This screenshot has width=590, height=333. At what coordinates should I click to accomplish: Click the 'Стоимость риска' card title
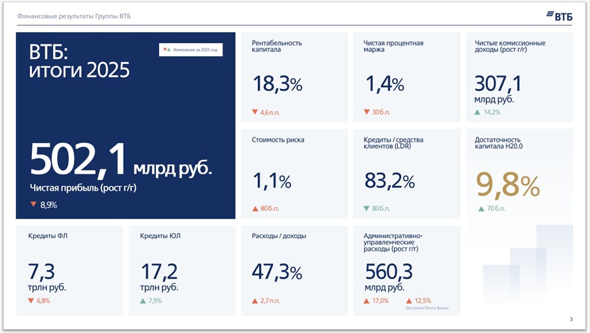[278, 140]
